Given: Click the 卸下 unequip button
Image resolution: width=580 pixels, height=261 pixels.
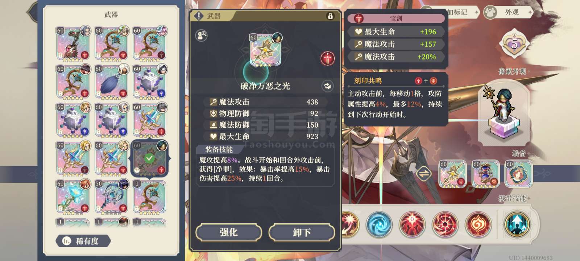Looking at the screenshot, I should (302, 232).
